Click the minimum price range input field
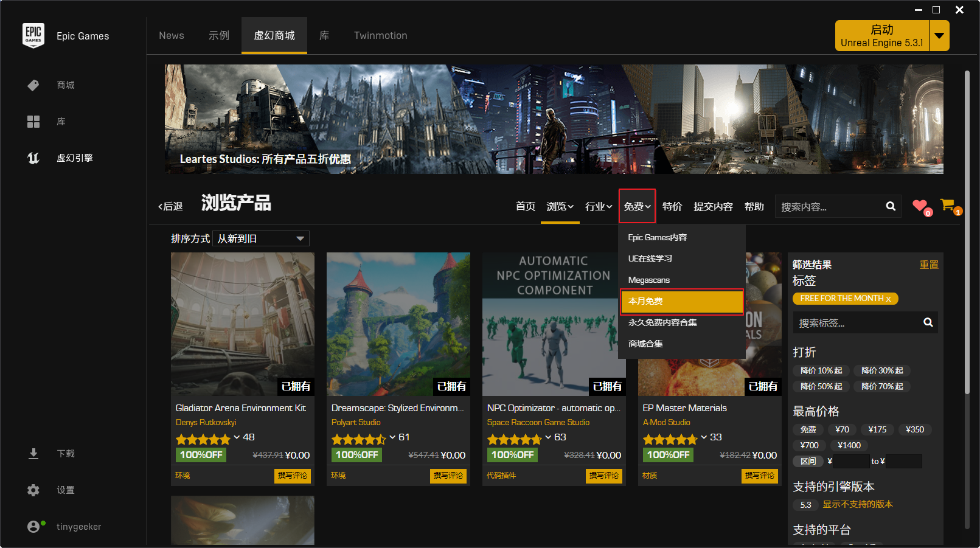980x548 pixels. pos(850,462)
